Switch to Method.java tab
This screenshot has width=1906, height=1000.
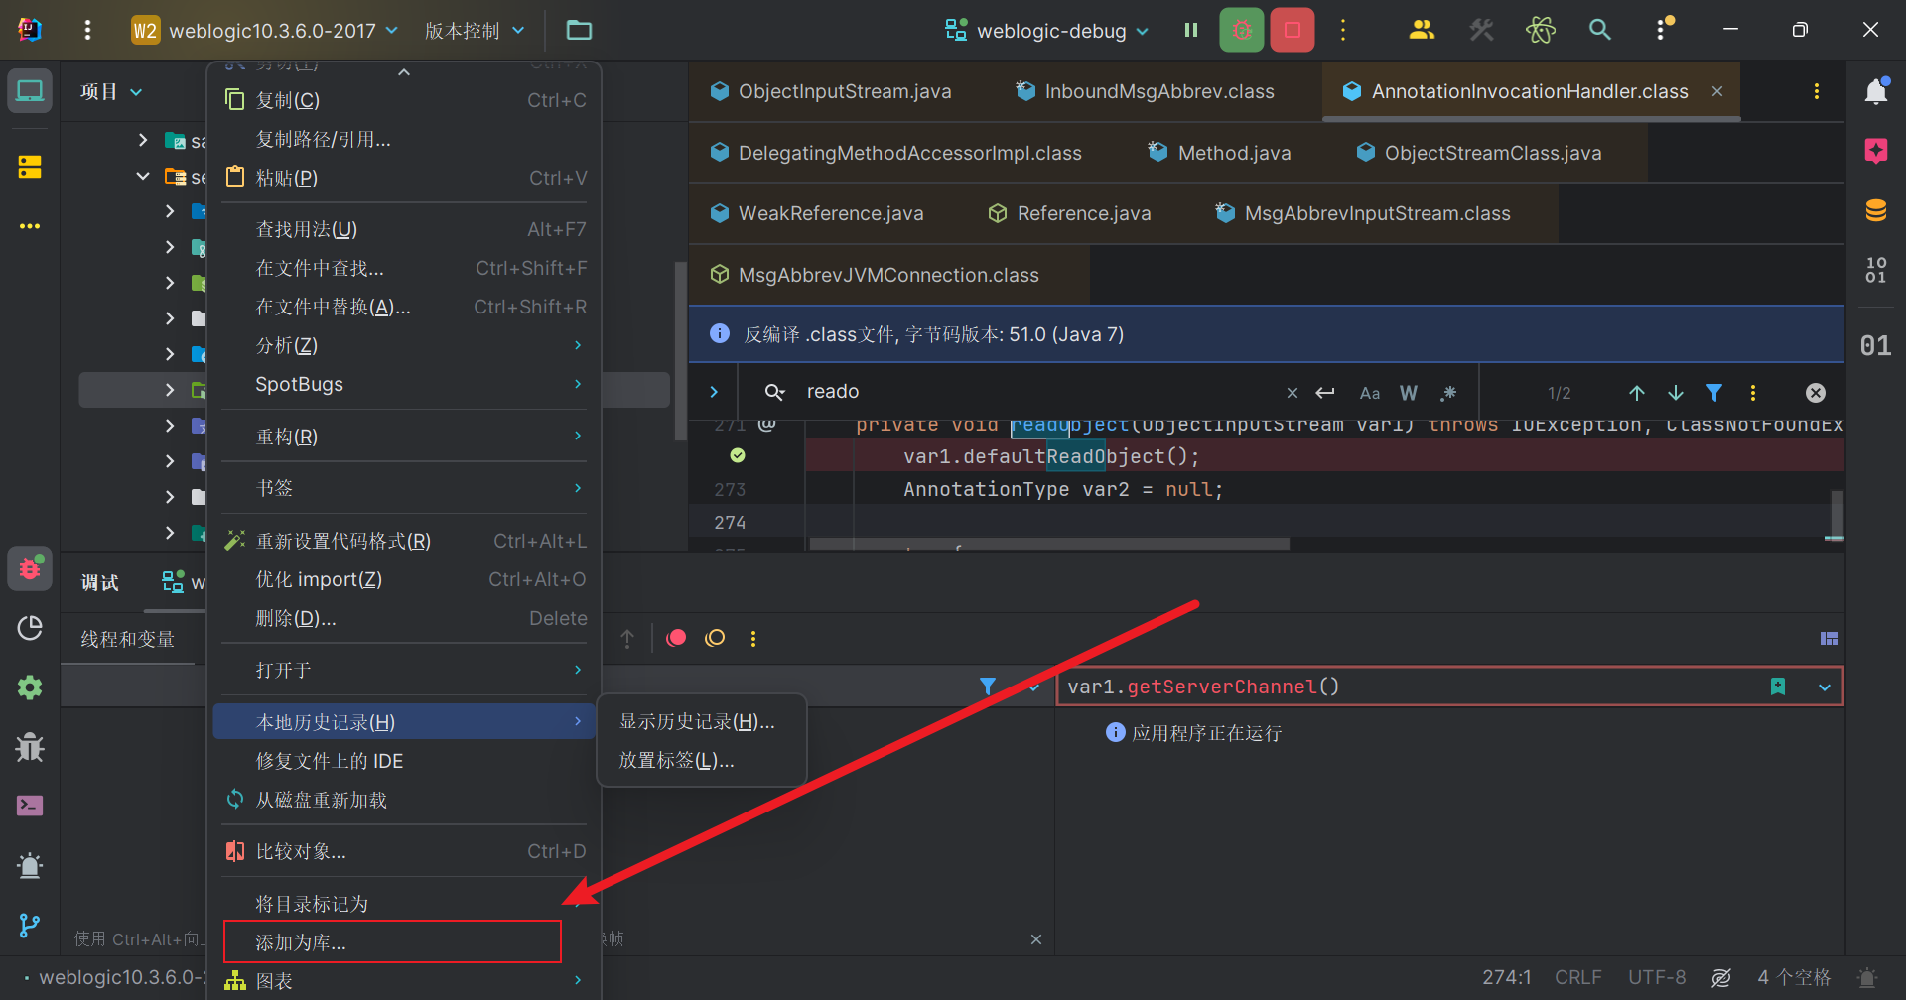point(1219,153)
